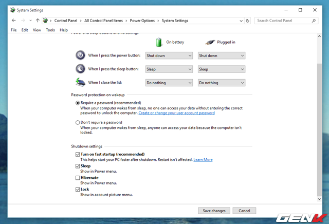Click the laptop lid icon

coord(80,82)
